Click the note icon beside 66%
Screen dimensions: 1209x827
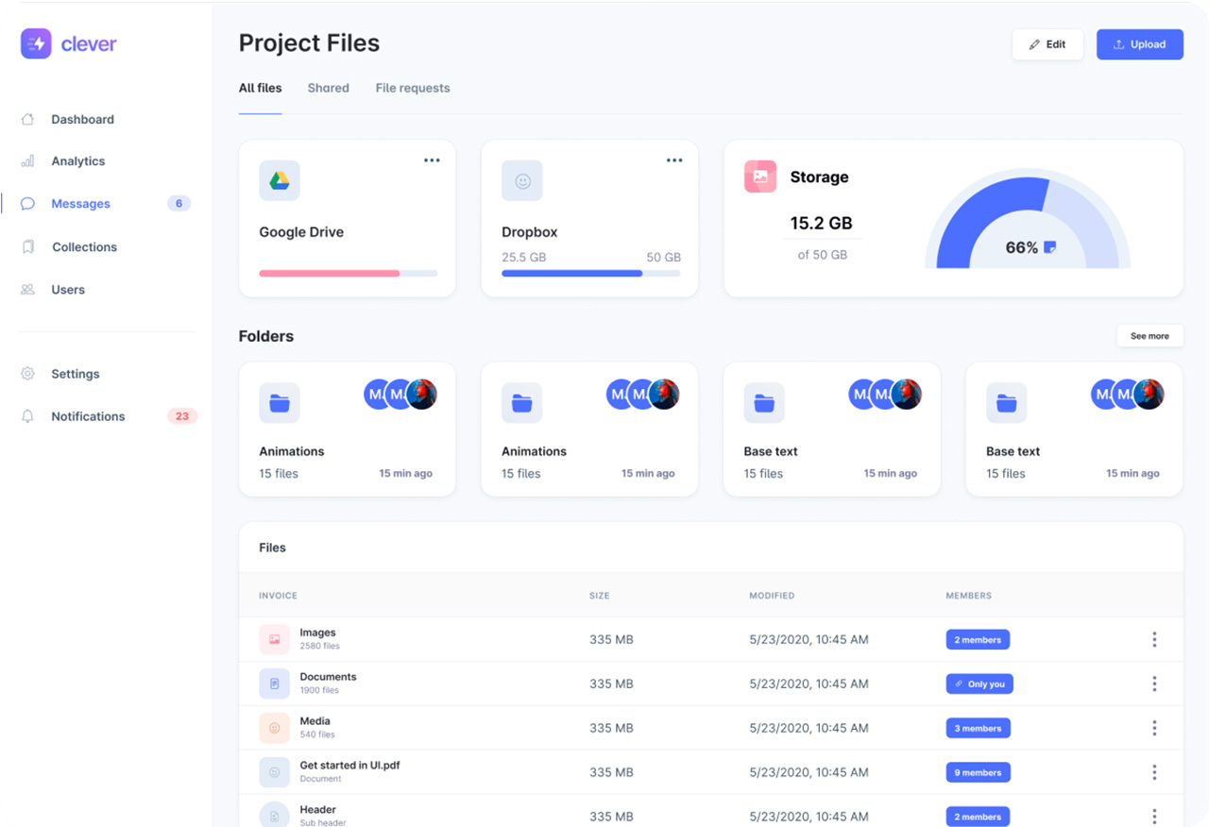[1049, 247]
